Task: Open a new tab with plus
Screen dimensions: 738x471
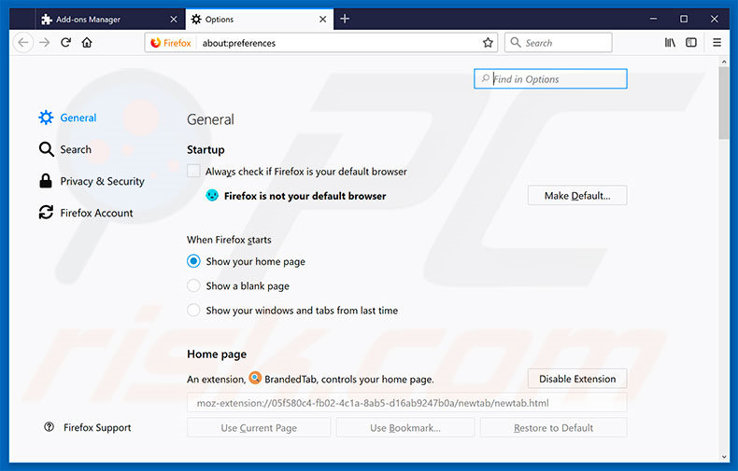Action: tap(345, 19)
